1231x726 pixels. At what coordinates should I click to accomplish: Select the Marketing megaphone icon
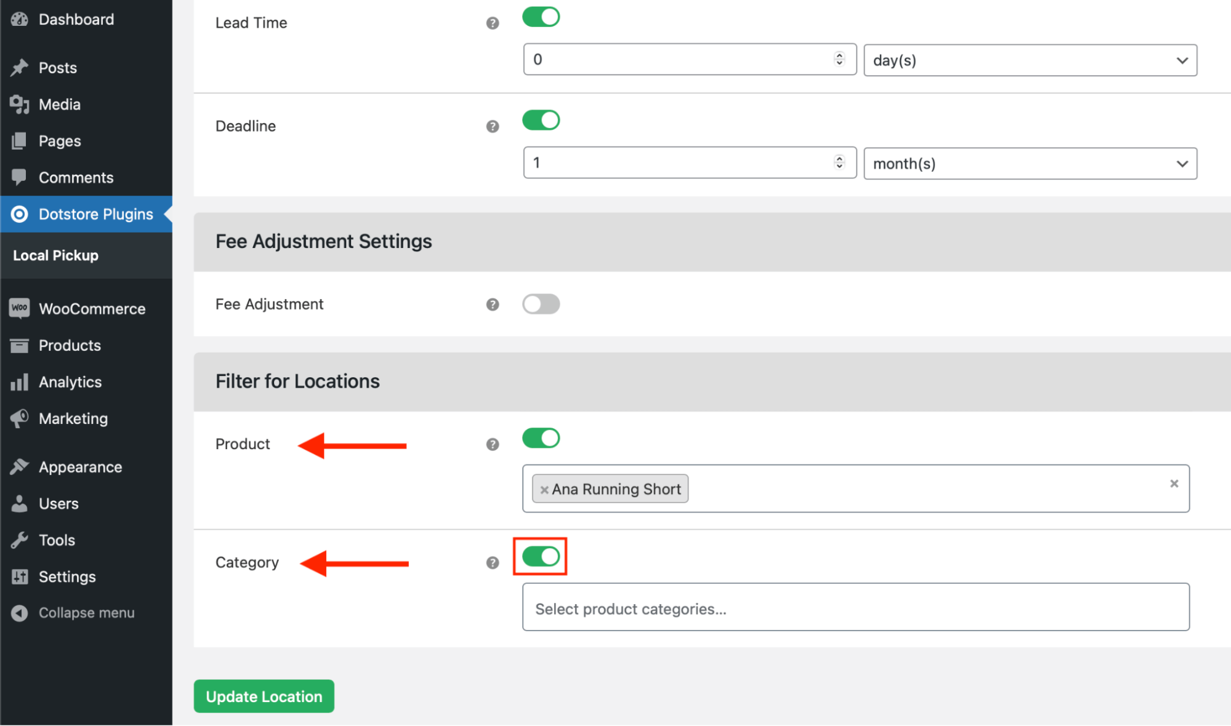point(19,418)
